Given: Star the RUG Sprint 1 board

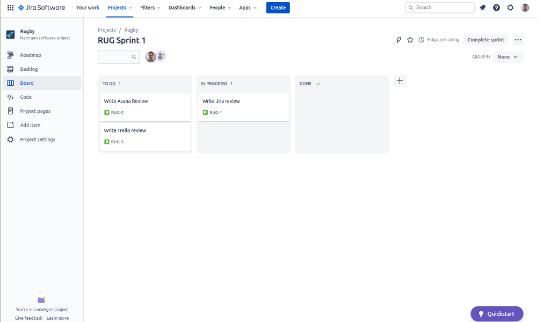Looking at the screenshot, I should click(x=410, y=40).
